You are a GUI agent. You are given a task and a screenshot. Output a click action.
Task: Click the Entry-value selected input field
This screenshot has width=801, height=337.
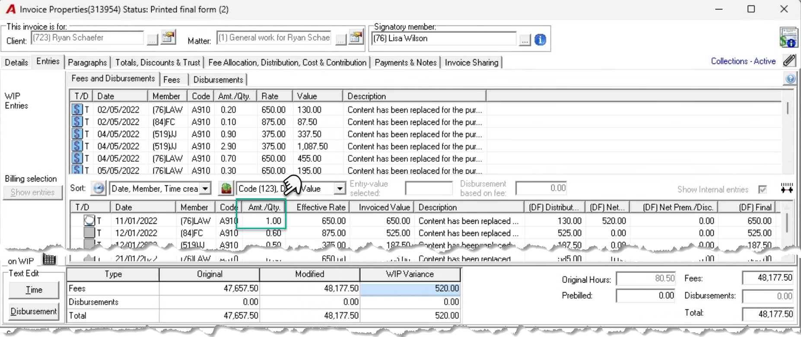(x=429, y=188)
